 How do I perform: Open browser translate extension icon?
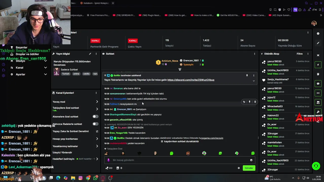(295, 10)
